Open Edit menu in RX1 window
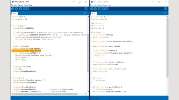The width and height of the screenshot is (179, 100). 95,5
